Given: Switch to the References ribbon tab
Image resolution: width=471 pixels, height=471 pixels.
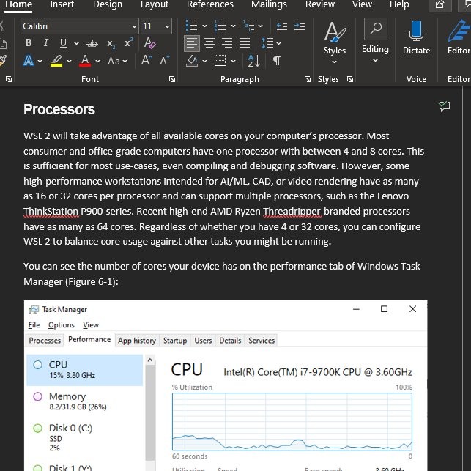Looking at the screenshot, I should 210,4.
